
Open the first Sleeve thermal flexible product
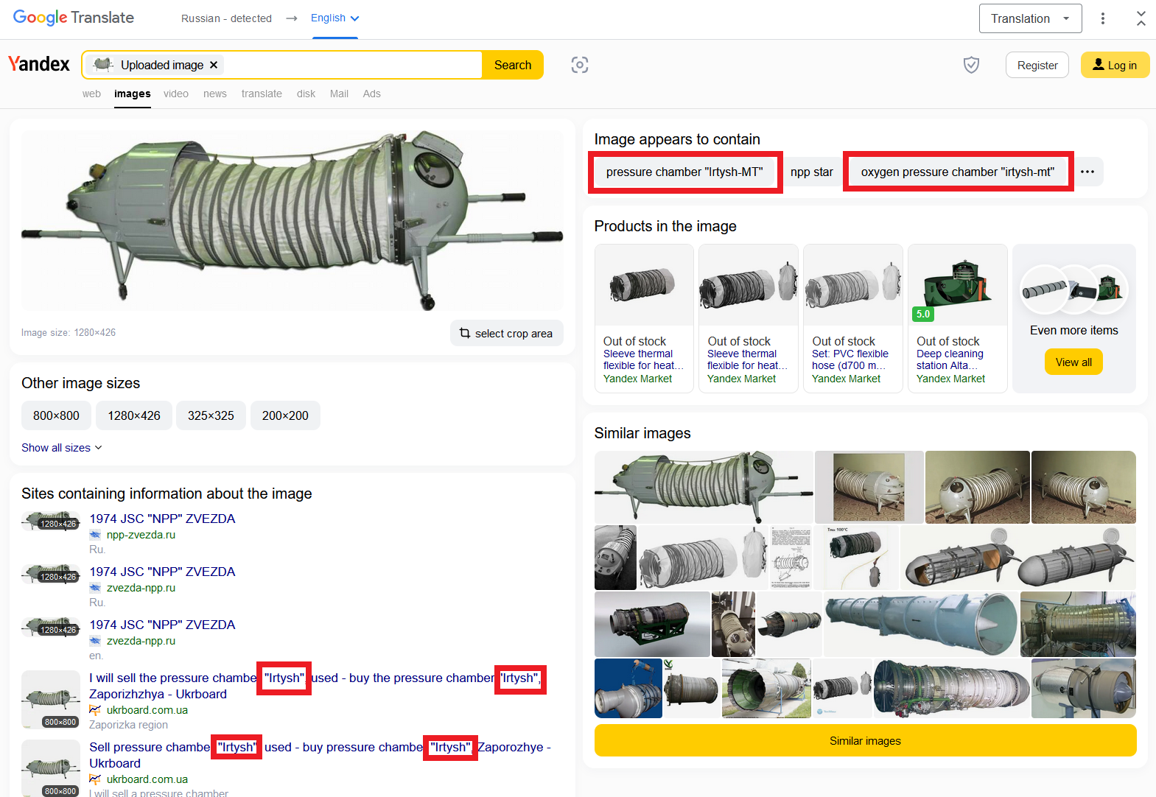pyautogui.click(x=644, y=318)
